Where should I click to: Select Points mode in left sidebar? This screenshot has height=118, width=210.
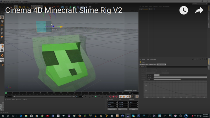[2, 29]
